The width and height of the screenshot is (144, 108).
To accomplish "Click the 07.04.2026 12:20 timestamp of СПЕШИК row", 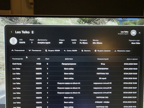I will coord(130,102).
